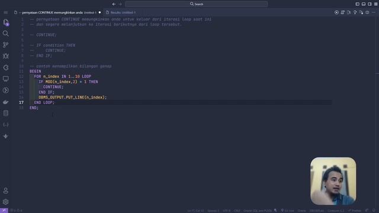Click the second editor toolbar icon next to execute
This screenshot has width=379, height=213.
click(x=343, y=12)
